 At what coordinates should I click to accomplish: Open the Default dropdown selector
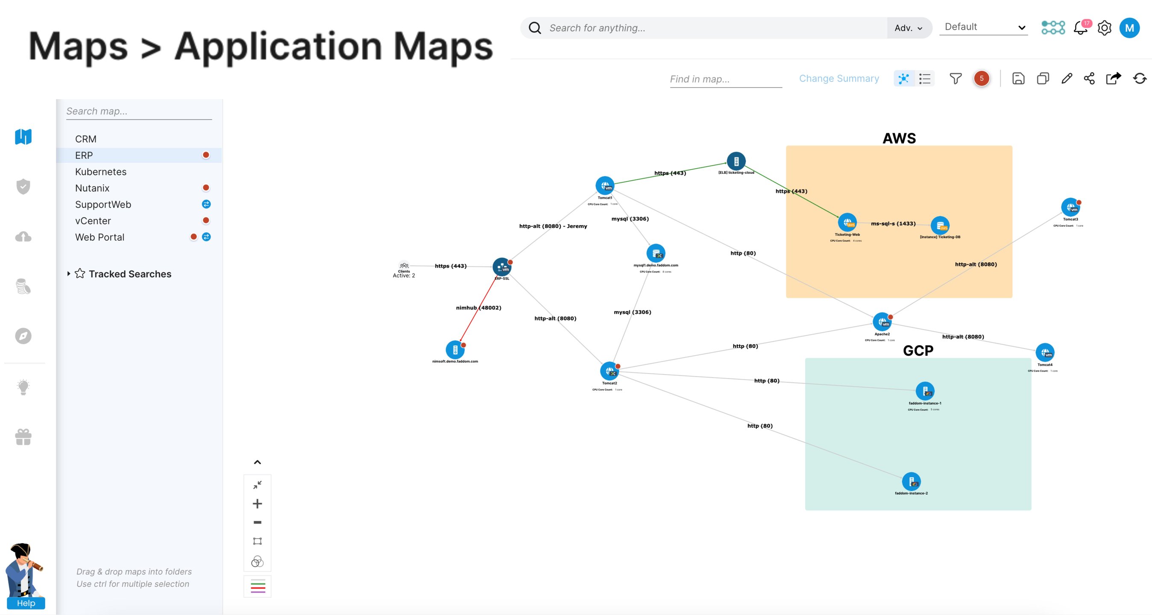[x=984, y=27]
